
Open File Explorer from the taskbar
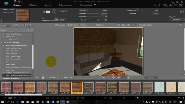[x=23, y=102]
